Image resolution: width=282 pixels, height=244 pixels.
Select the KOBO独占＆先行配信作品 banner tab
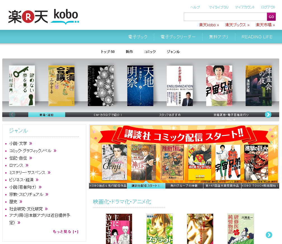[108, 186]
